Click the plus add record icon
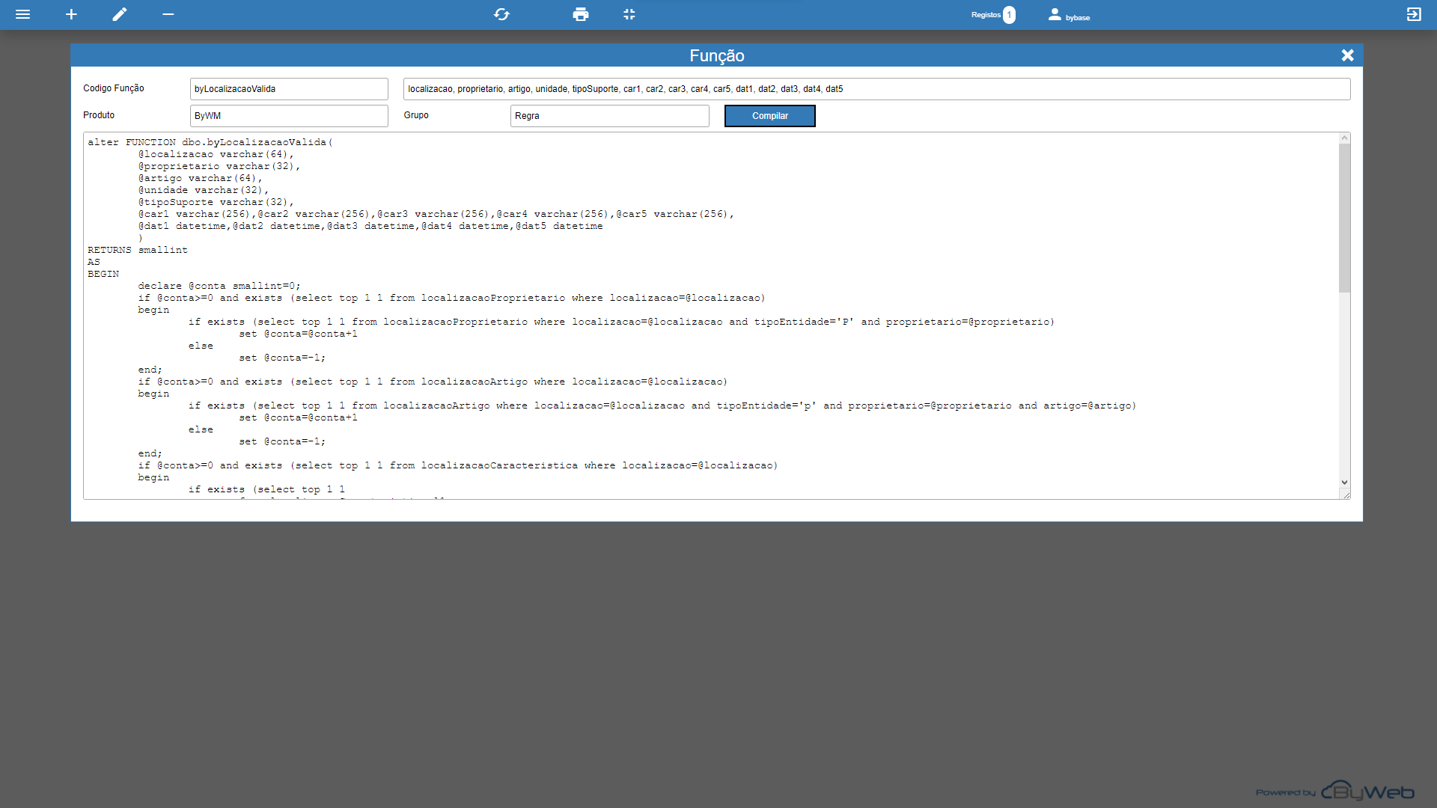The height and width of the screenshot is (808, 1437). (x=71, y=14)
